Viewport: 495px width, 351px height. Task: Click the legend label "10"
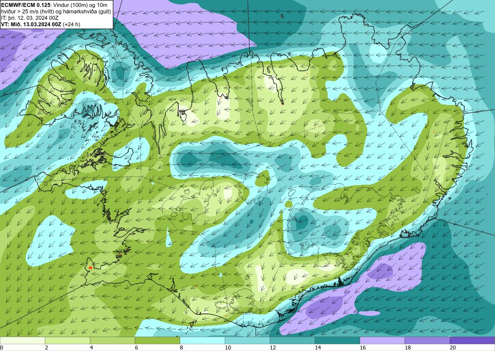228,348
